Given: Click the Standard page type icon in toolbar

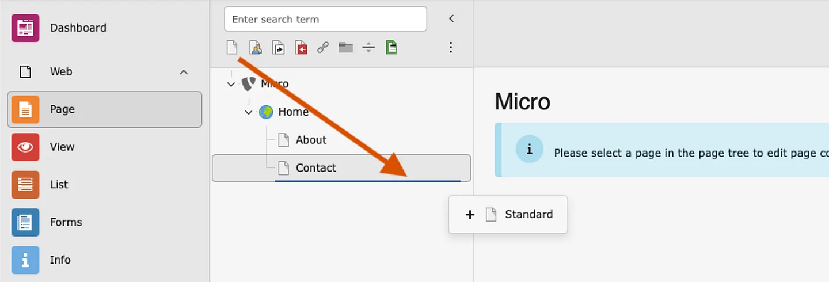Looking at the screenshot, I should click(x=232, y=47).
